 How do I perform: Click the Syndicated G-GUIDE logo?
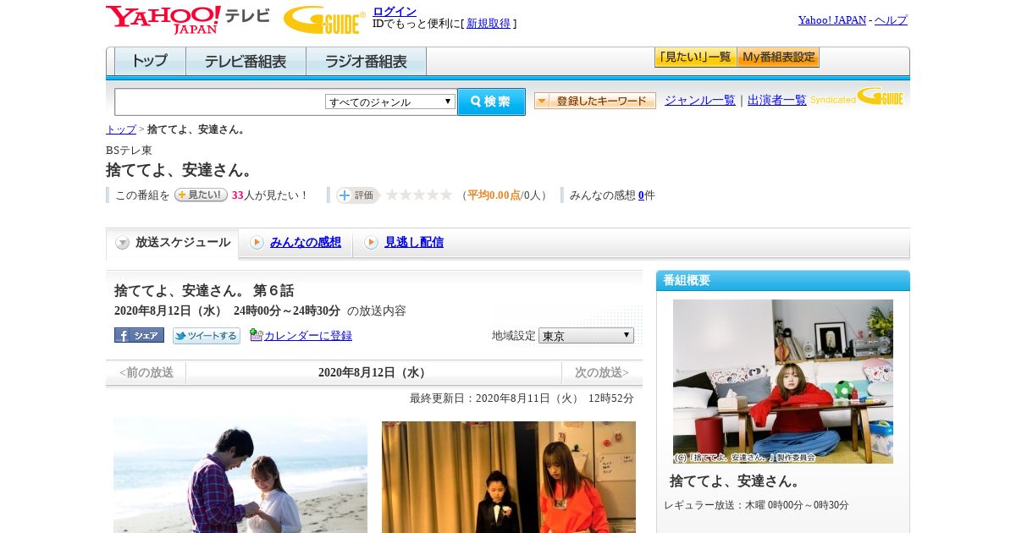856,97
